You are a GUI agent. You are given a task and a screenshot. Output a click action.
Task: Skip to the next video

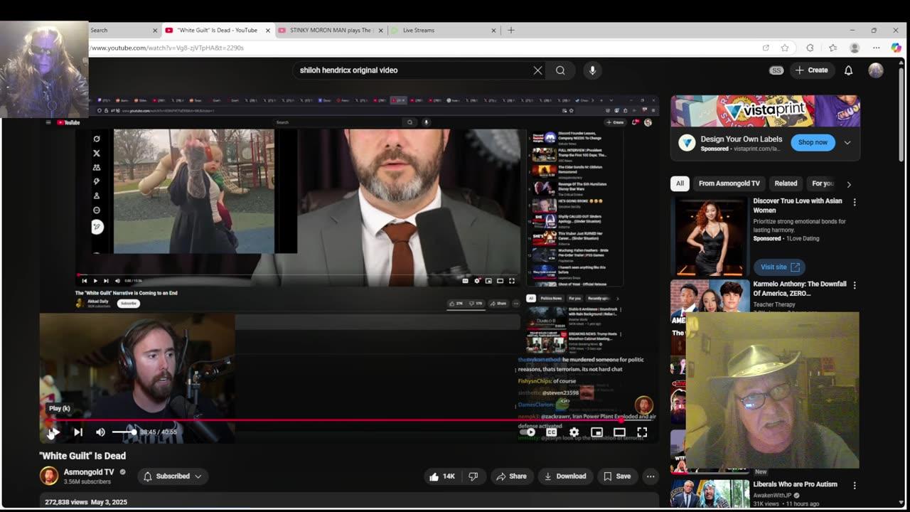point(78,432)
